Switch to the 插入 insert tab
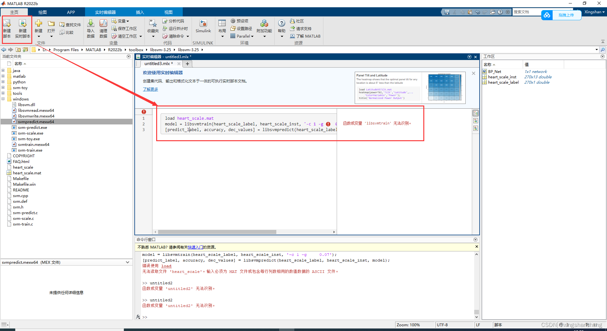607x331 pixels. [140, 12]
